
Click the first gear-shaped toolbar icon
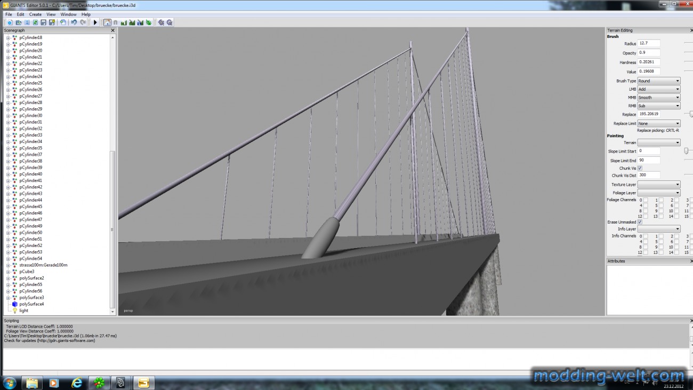[161, 22]
